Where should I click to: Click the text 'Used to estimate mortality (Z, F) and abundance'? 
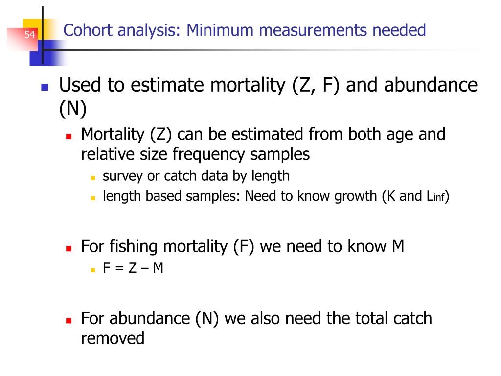pyautogui.click(x=269, y=85)
